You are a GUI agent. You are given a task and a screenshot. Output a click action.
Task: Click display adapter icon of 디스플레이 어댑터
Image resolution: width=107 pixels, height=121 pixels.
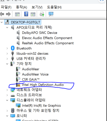13,100
